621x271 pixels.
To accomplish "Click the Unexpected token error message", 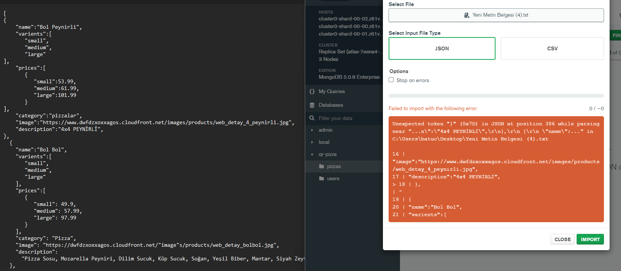I will click(x=496, y=131).
